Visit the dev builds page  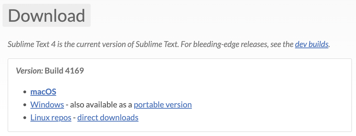point(312,44)
